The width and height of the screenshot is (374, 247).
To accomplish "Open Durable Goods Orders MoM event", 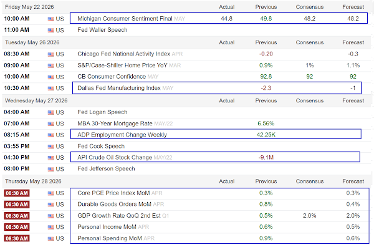I will 114,205.
